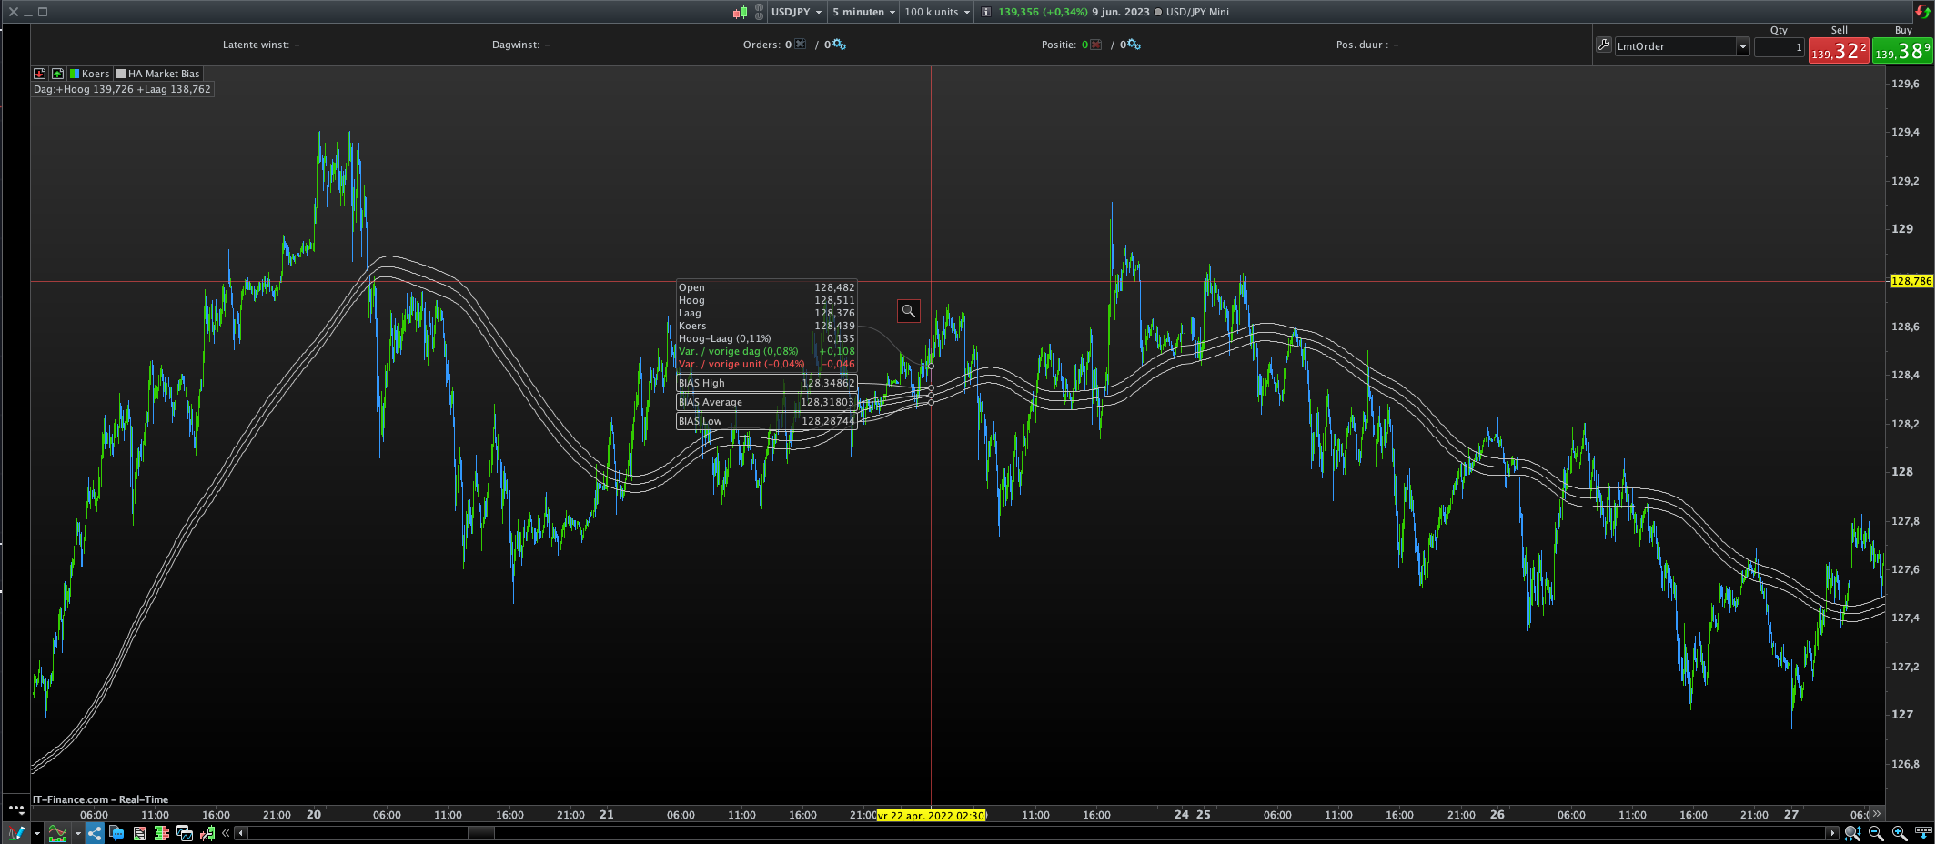Click the HA Market Bias color swatch
Viewport: 1936px width, 844px height.
[121, 74]
